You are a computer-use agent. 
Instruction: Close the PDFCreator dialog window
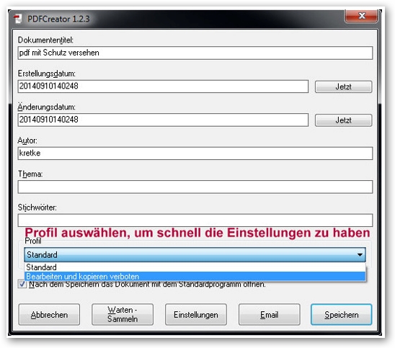(361, 16)
